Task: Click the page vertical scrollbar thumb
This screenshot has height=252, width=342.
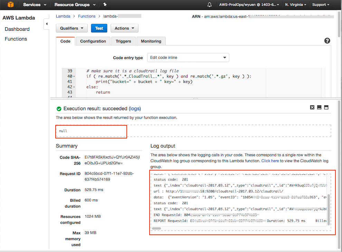Action: click(339, 24)
